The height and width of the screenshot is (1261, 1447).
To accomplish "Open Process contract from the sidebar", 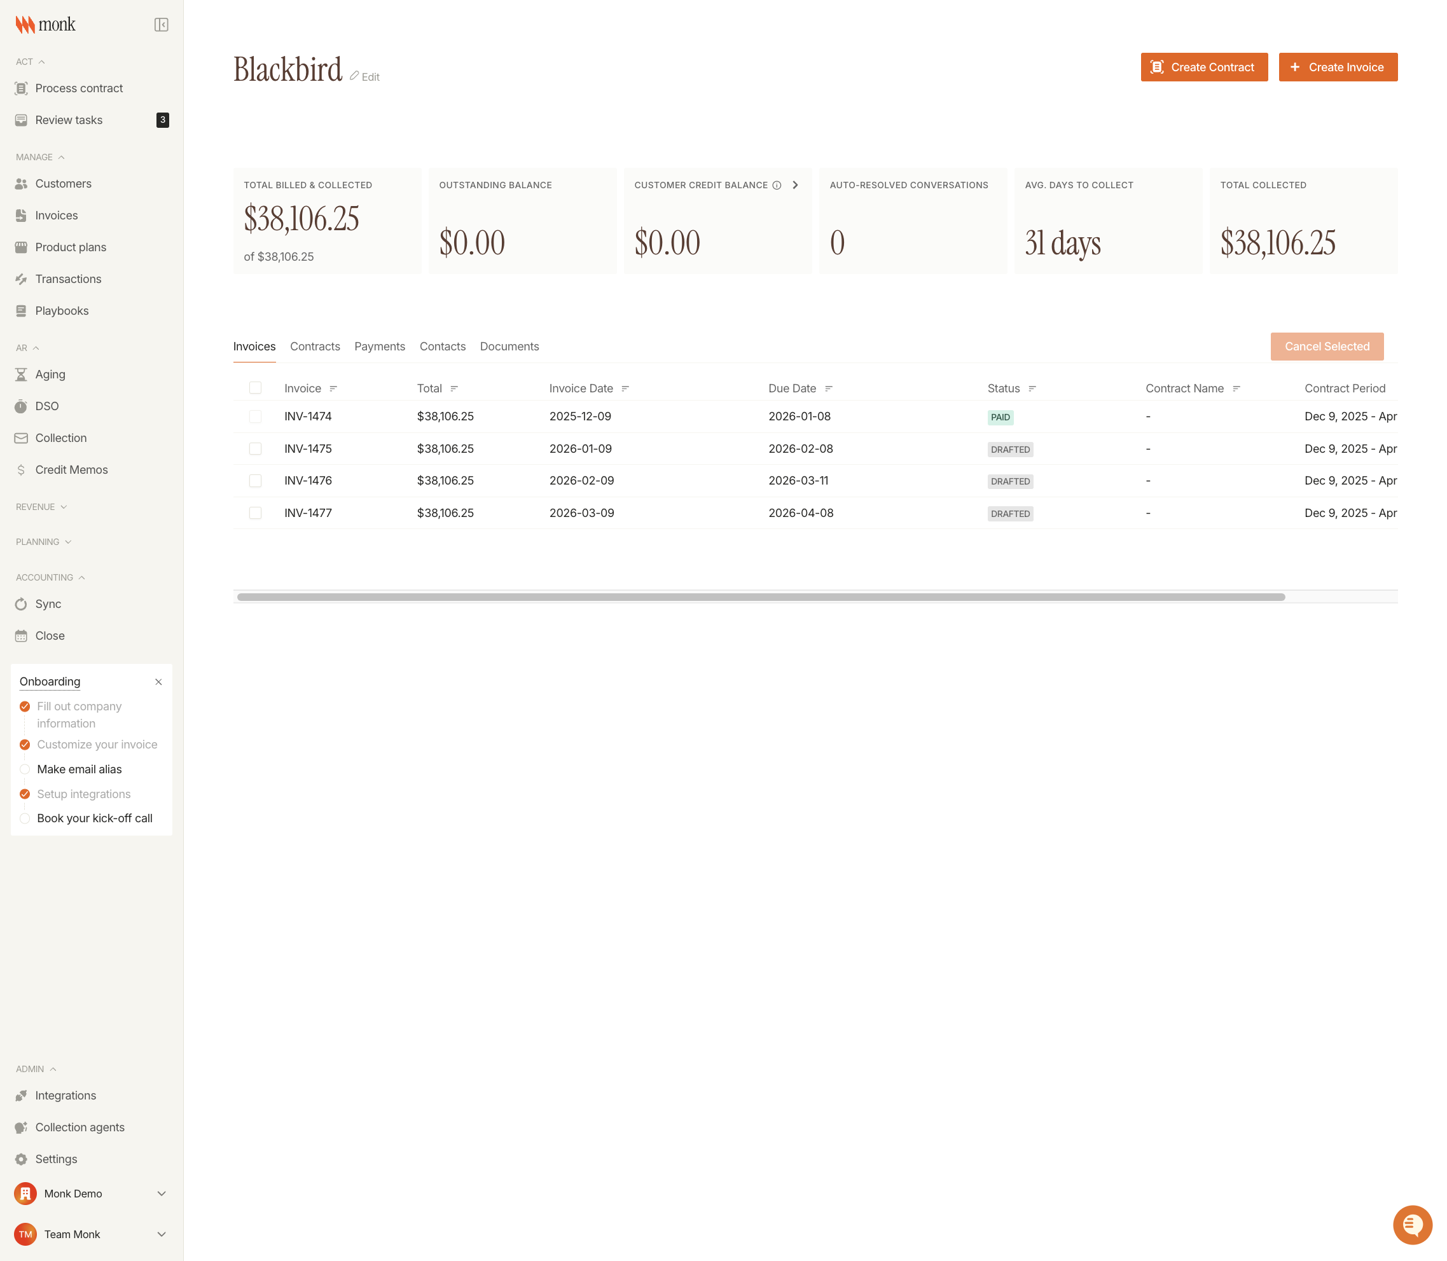I will (79, 88).
